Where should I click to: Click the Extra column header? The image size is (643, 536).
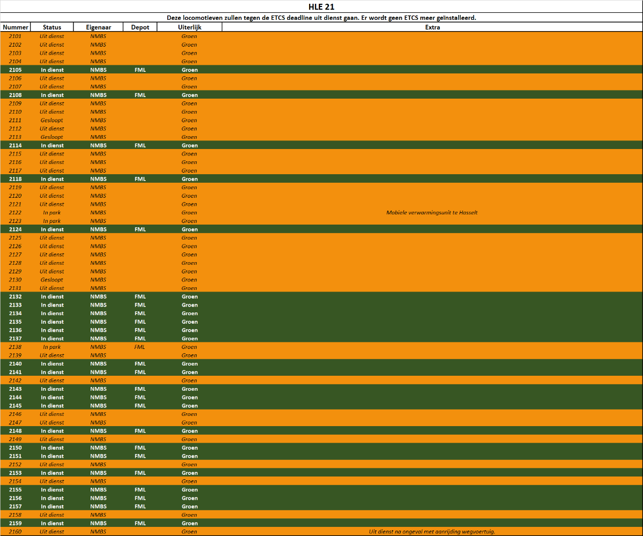(x=432, y=27)
